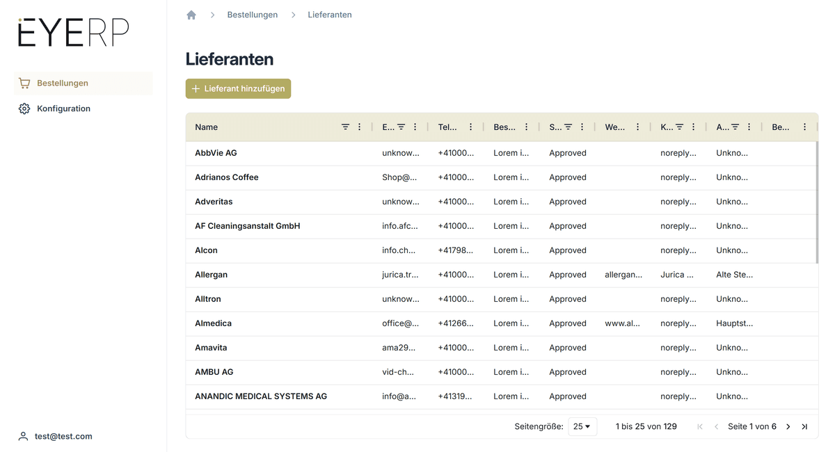
Task: Click the Lieferant hinzufügen button
Action: point(238,89)
